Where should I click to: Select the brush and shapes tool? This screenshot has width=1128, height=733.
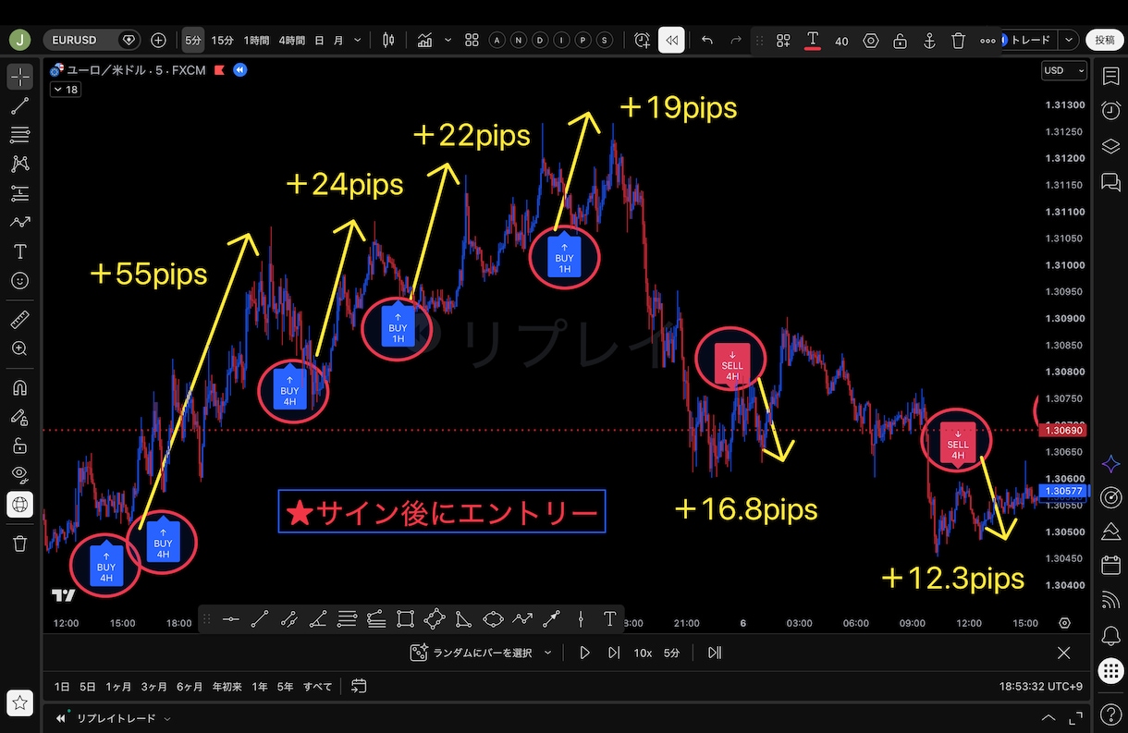click(x=20, y=223)
